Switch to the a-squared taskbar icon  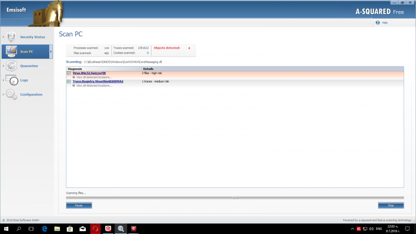[108, 229]
